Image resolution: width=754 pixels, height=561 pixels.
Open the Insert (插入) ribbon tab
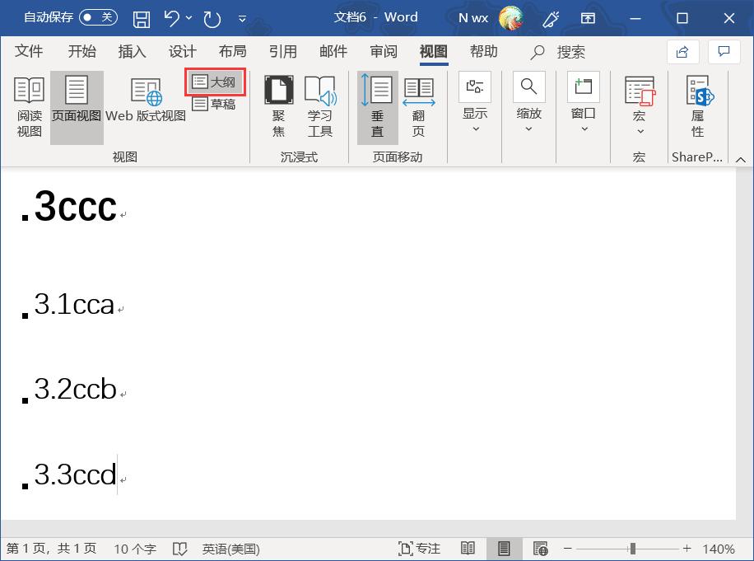(132, 52)
